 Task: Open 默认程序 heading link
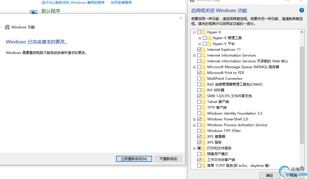click(x=51, y=11)
